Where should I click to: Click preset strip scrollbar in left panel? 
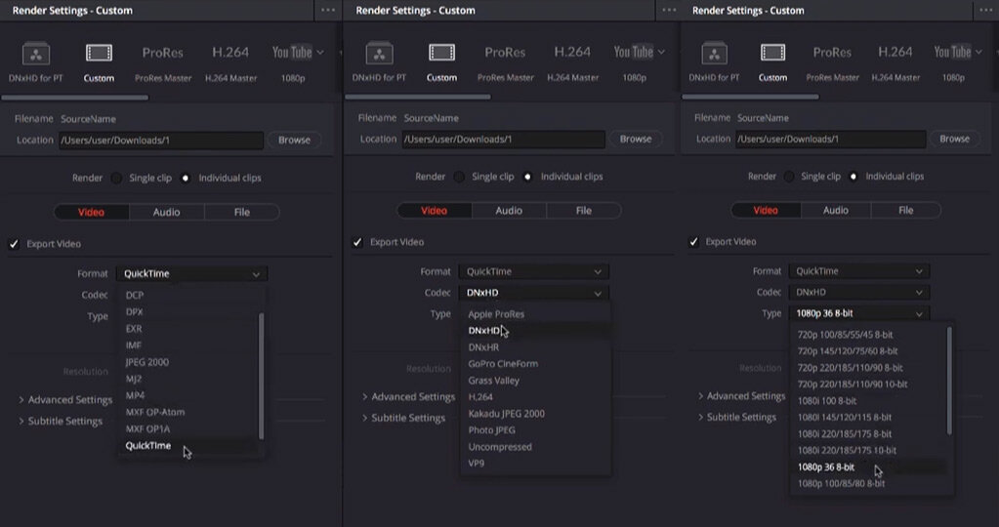pos(75,98)
